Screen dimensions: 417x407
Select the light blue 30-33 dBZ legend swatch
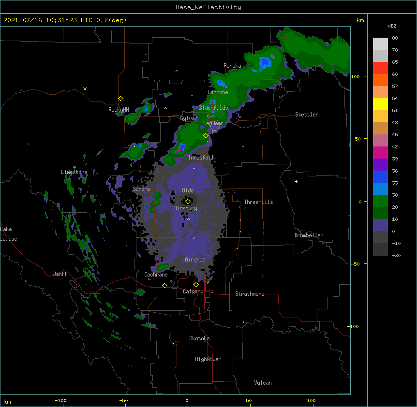[x=380, y=189]
